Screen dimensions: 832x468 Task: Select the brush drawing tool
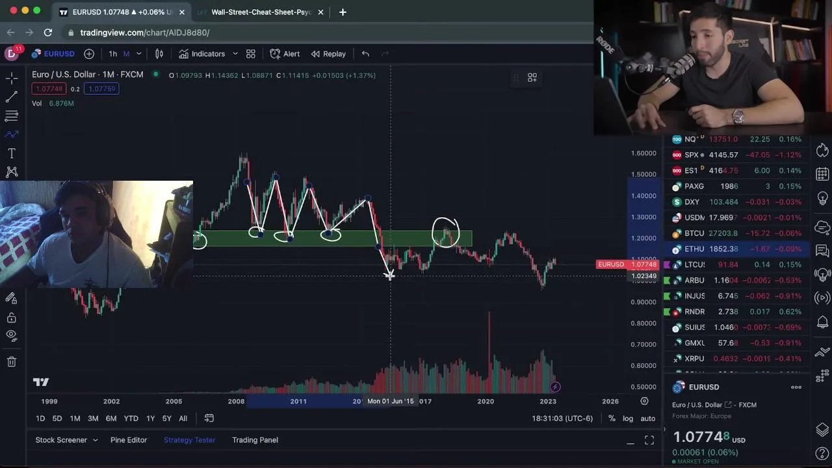click(12, 135)
